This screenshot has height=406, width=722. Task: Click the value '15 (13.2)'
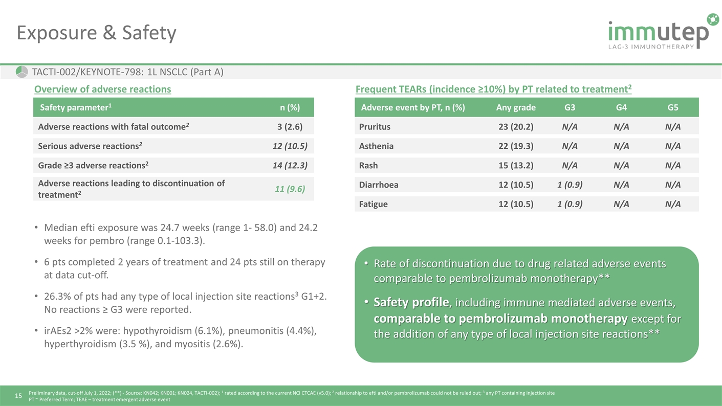pyautogui.click(x=516, y=166)
